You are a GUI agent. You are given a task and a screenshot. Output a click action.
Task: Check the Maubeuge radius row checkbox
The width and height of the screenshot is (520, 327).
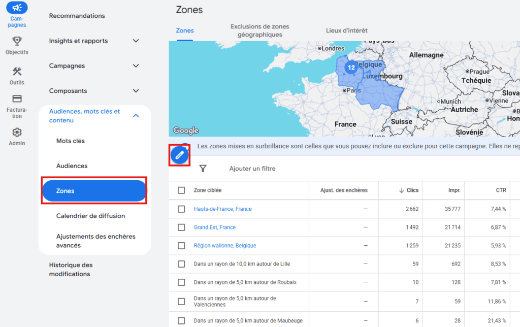(181, 321)
